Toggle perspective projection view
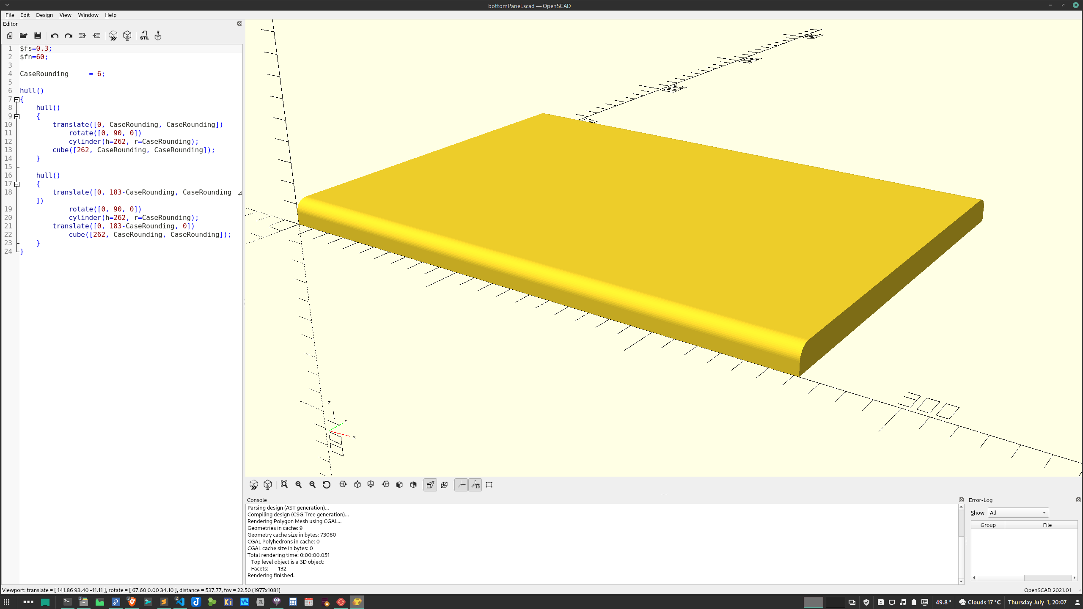 click(x=430, y=485)
